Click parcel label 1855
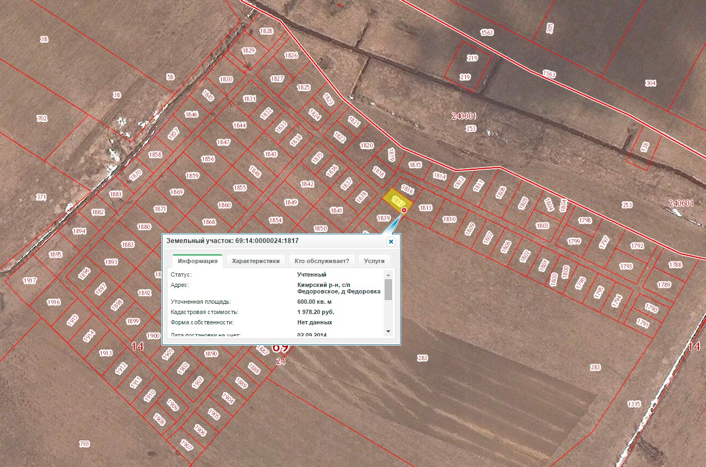706x467 pixels. (x=240, y=188)
